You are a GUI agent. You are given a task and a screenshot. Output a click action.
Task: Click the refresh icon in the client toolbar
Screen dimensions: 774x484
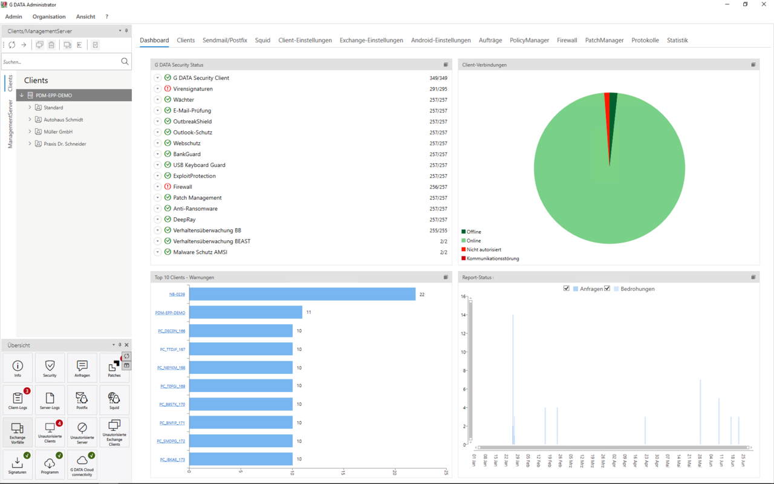12,45
